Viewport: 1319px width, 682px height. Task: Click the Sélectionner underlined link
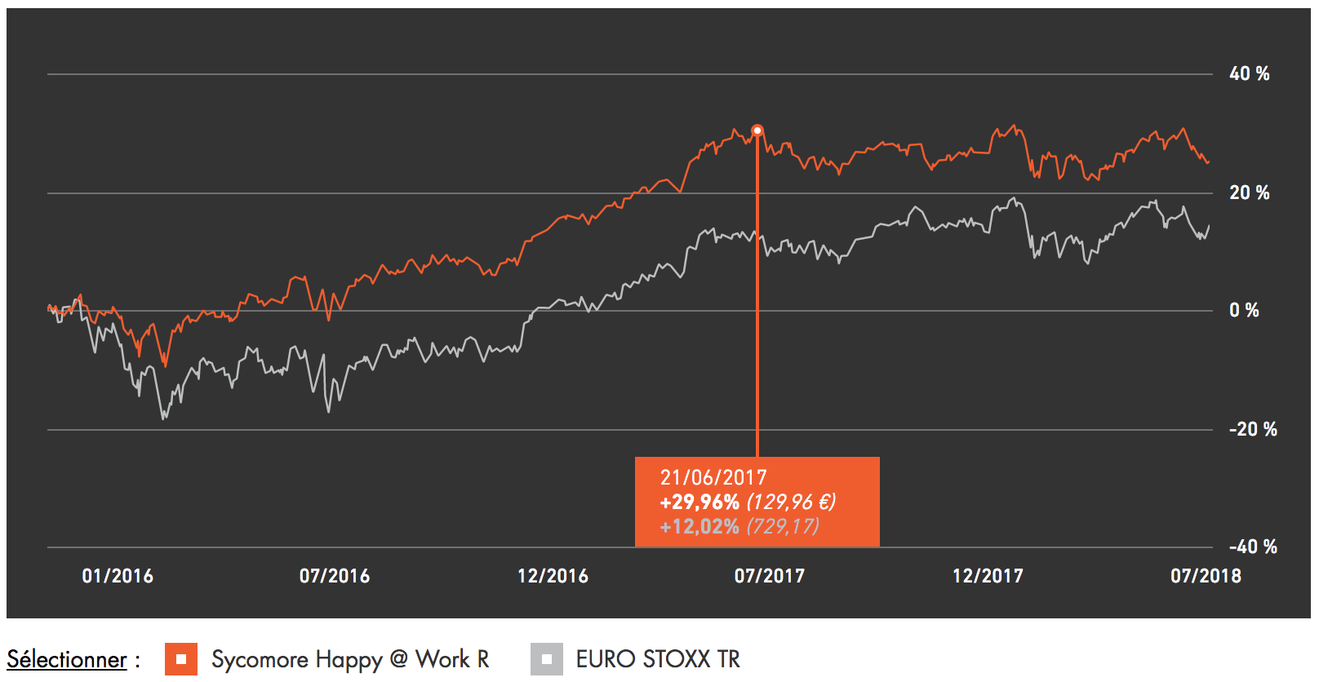pyautogui.click(x=67, y=659)
